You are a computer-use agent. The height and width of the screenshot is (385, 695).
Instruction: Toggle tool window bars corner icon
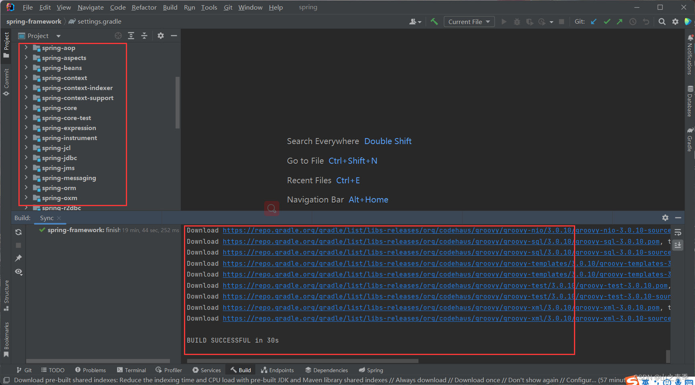[6, 380]
